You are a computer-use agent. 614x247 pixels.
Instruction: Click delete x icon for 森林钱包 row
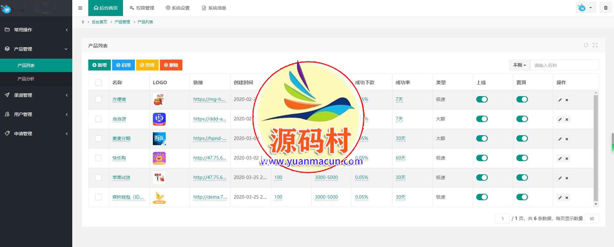(567, 198)
